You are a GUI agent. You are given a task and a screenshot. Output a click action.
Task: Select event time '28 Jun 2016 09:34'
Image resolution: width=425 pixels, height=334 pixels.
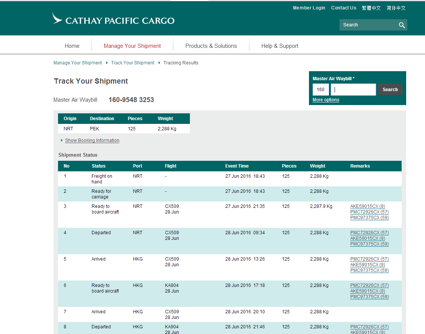tap(245, 232)
